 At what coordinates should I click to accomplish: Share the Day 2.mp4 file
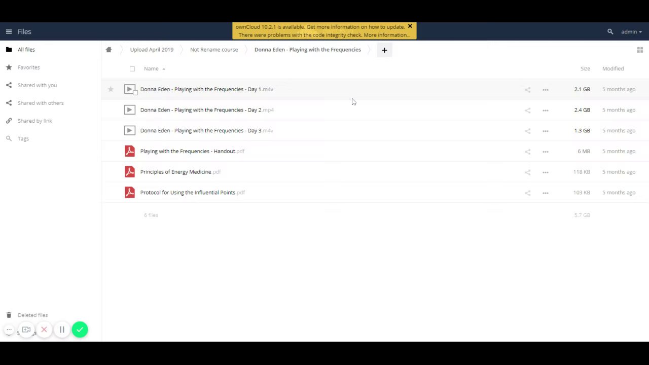527,110
